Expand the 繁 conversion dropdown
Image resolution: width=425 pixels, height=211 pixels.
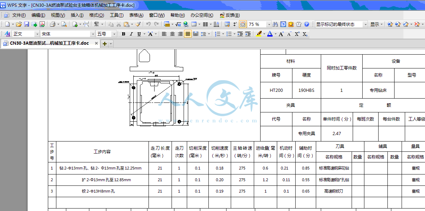[102, 24]
